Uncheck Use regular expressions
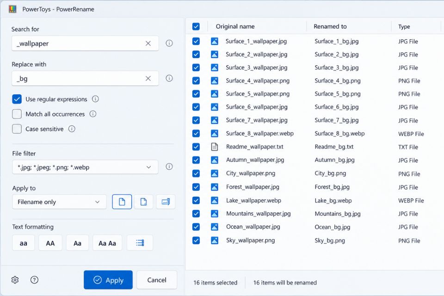The height and width of the screenshot is (296, 444). (x=17, y=99)
